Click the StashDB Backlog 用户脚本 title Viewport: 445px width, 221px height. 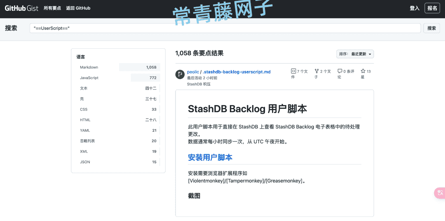click(x=247, y=109)
